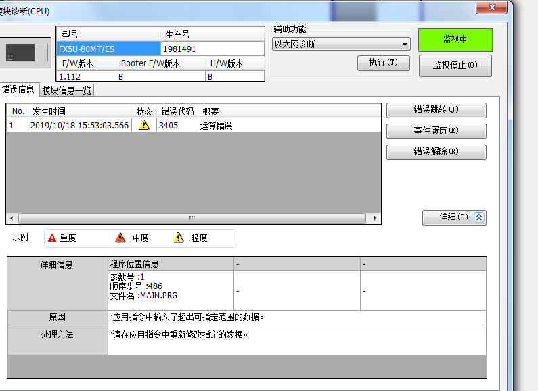Click the error list horizontal scrollbar right arrow

tap(376, 219)
